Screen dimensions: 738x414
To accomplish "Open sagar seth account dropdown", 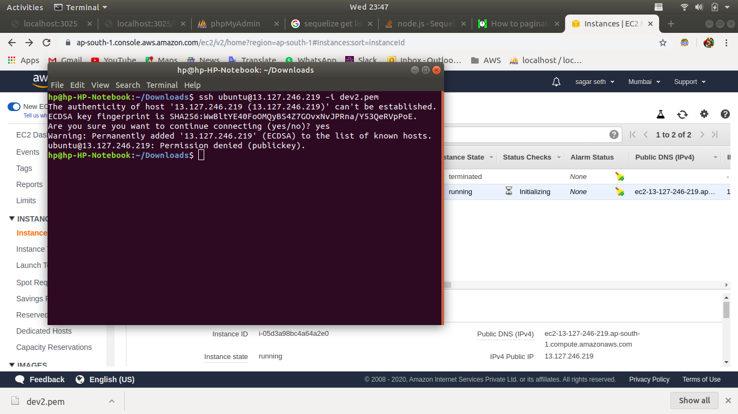I will click(x=594, y=82).
